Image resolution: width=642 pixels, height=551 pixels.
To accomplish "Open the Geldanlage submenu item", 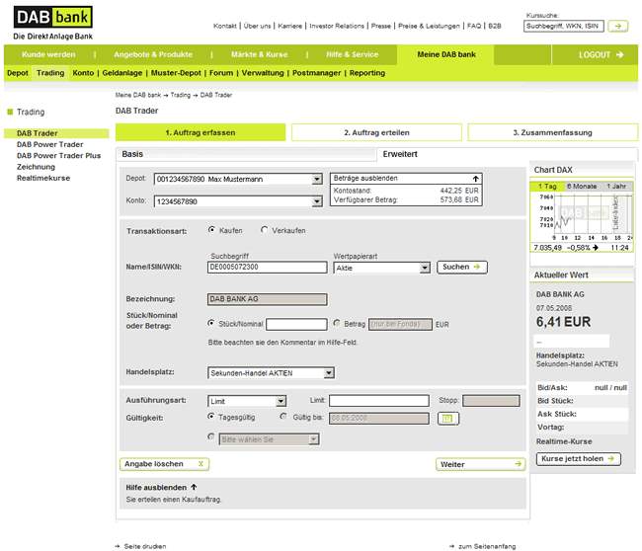I will 122,73.
